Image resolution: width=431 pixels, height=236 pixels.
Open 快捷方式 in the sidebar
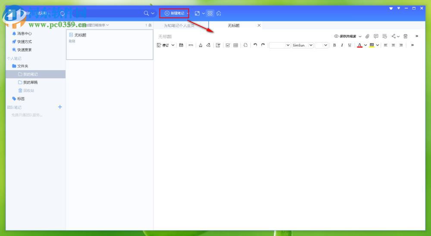22,42
